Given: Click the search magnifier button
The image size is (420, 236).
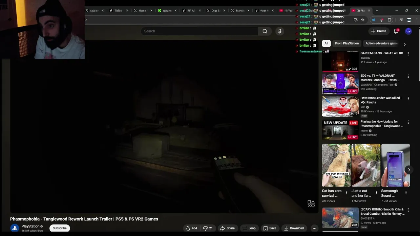Looking at the screenshot, I should pos(265,31).
